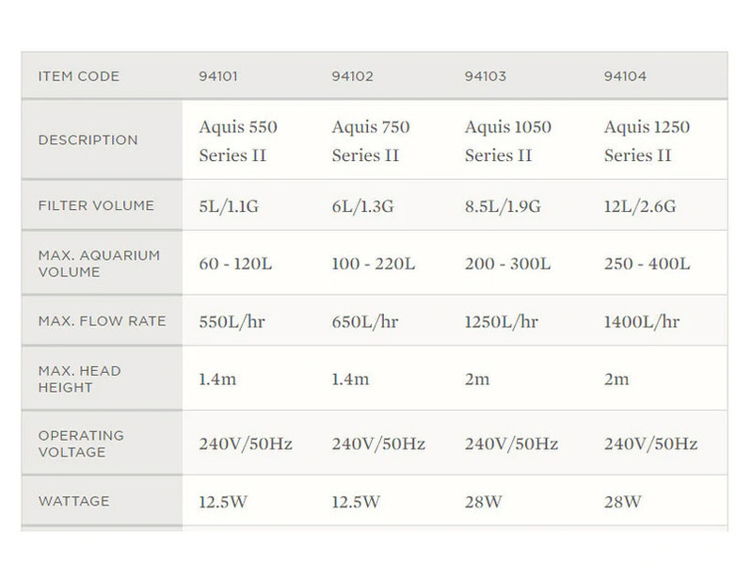
Task: Click the MAX. AQUARIUM VOLUME label
Action: [99, 264]
